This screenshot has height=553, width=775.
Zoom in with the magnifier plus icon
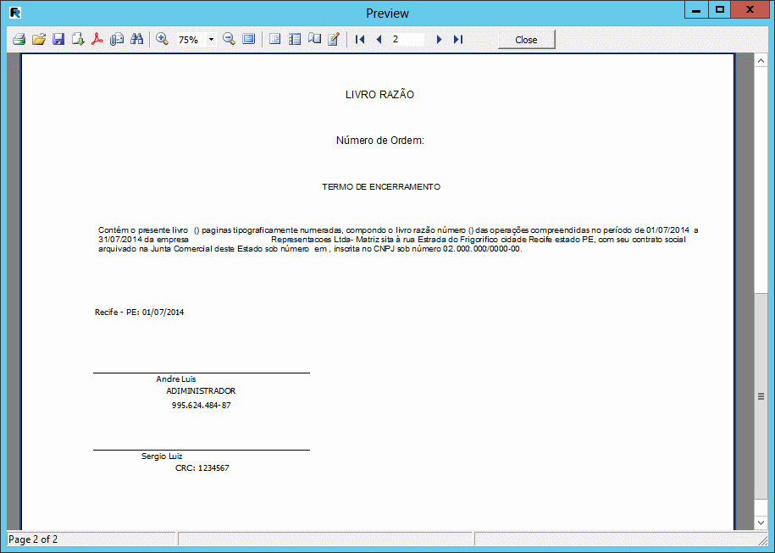[162, 39]
